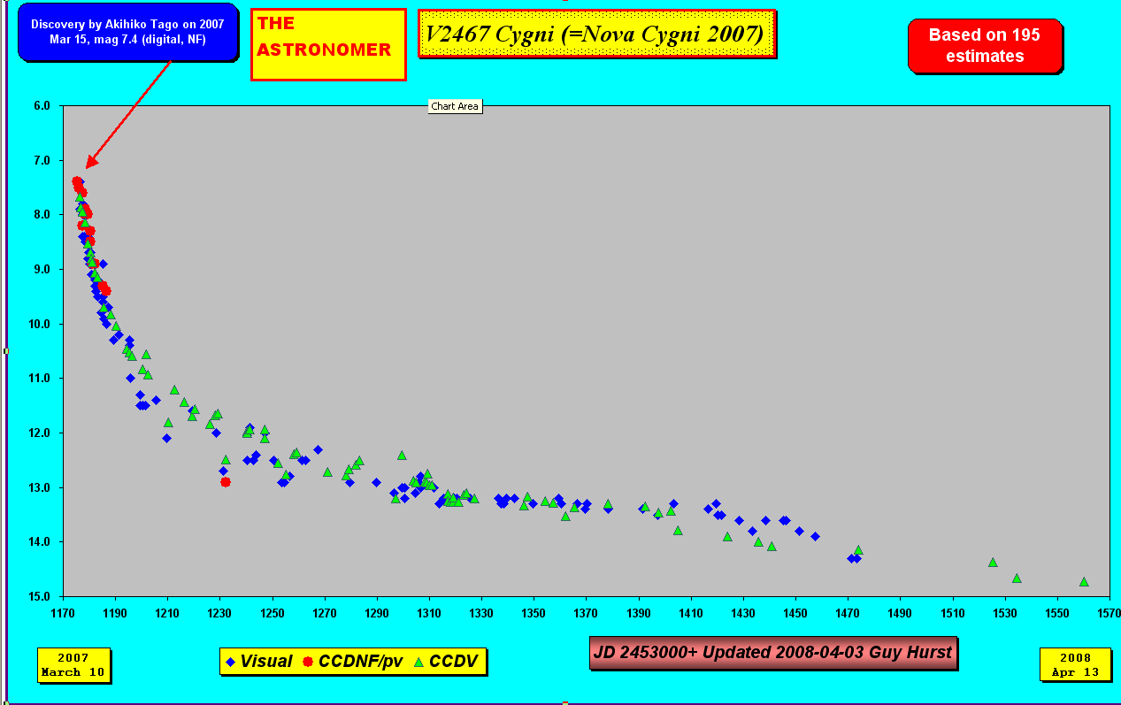Select the blue Discovery by Akihiko Tago callout
Image resolution: width=1121 pixels, height=705 pixels.
click(x=127, y=32)
